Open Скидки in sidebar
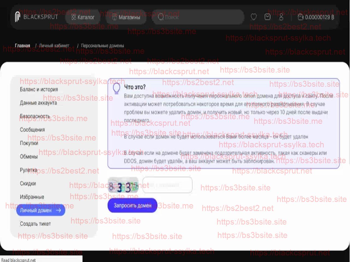The image size is (350, 262). (28, 183)
